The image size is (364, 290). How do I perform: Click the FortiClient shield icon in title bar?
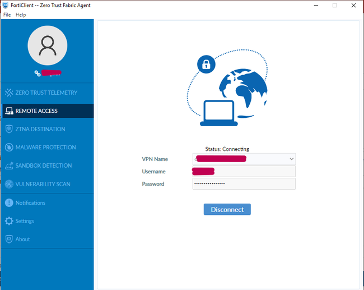pos(6,6)
